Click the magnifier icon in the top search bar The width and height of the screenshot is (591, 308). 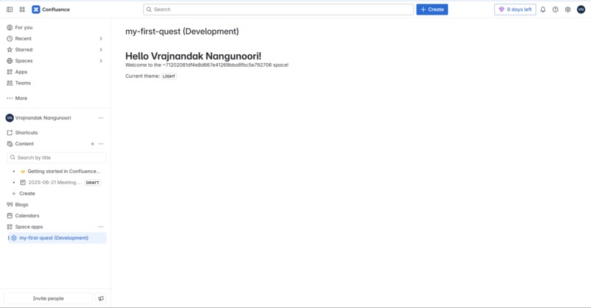point(149,10)
